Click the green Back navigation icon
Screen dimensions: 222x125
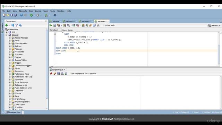(x=31, y=15)
